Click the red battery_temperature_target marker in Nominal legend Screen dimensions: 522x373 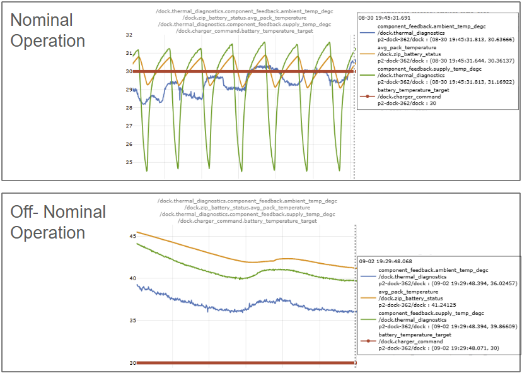tap(368, 97)
